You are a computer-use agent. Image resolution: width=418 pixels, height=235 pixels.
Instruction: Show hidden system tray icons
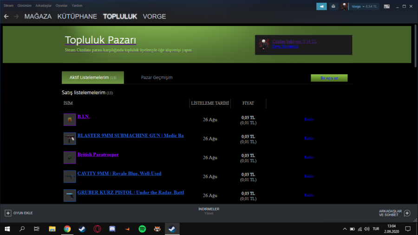(345, 229)
